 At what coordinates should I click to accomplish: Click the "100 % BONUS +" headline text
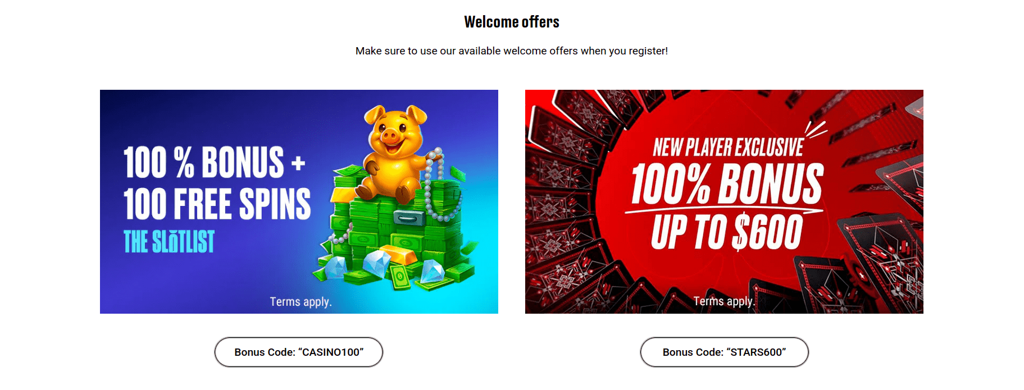[x=204, y=163]
